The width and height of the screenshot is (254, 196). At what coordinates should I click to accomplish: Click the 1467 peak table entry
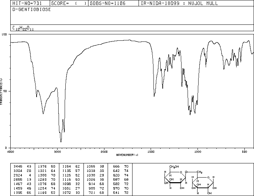pyautogui.click(x=22, y=184)
